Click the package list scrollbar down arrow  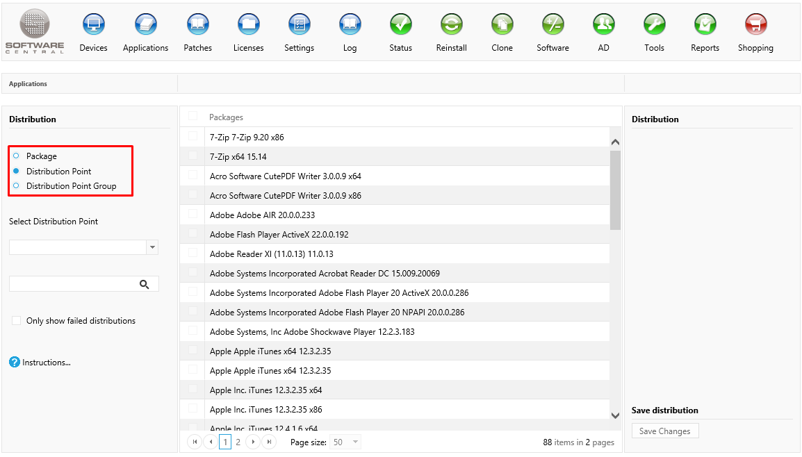point(615,415)
